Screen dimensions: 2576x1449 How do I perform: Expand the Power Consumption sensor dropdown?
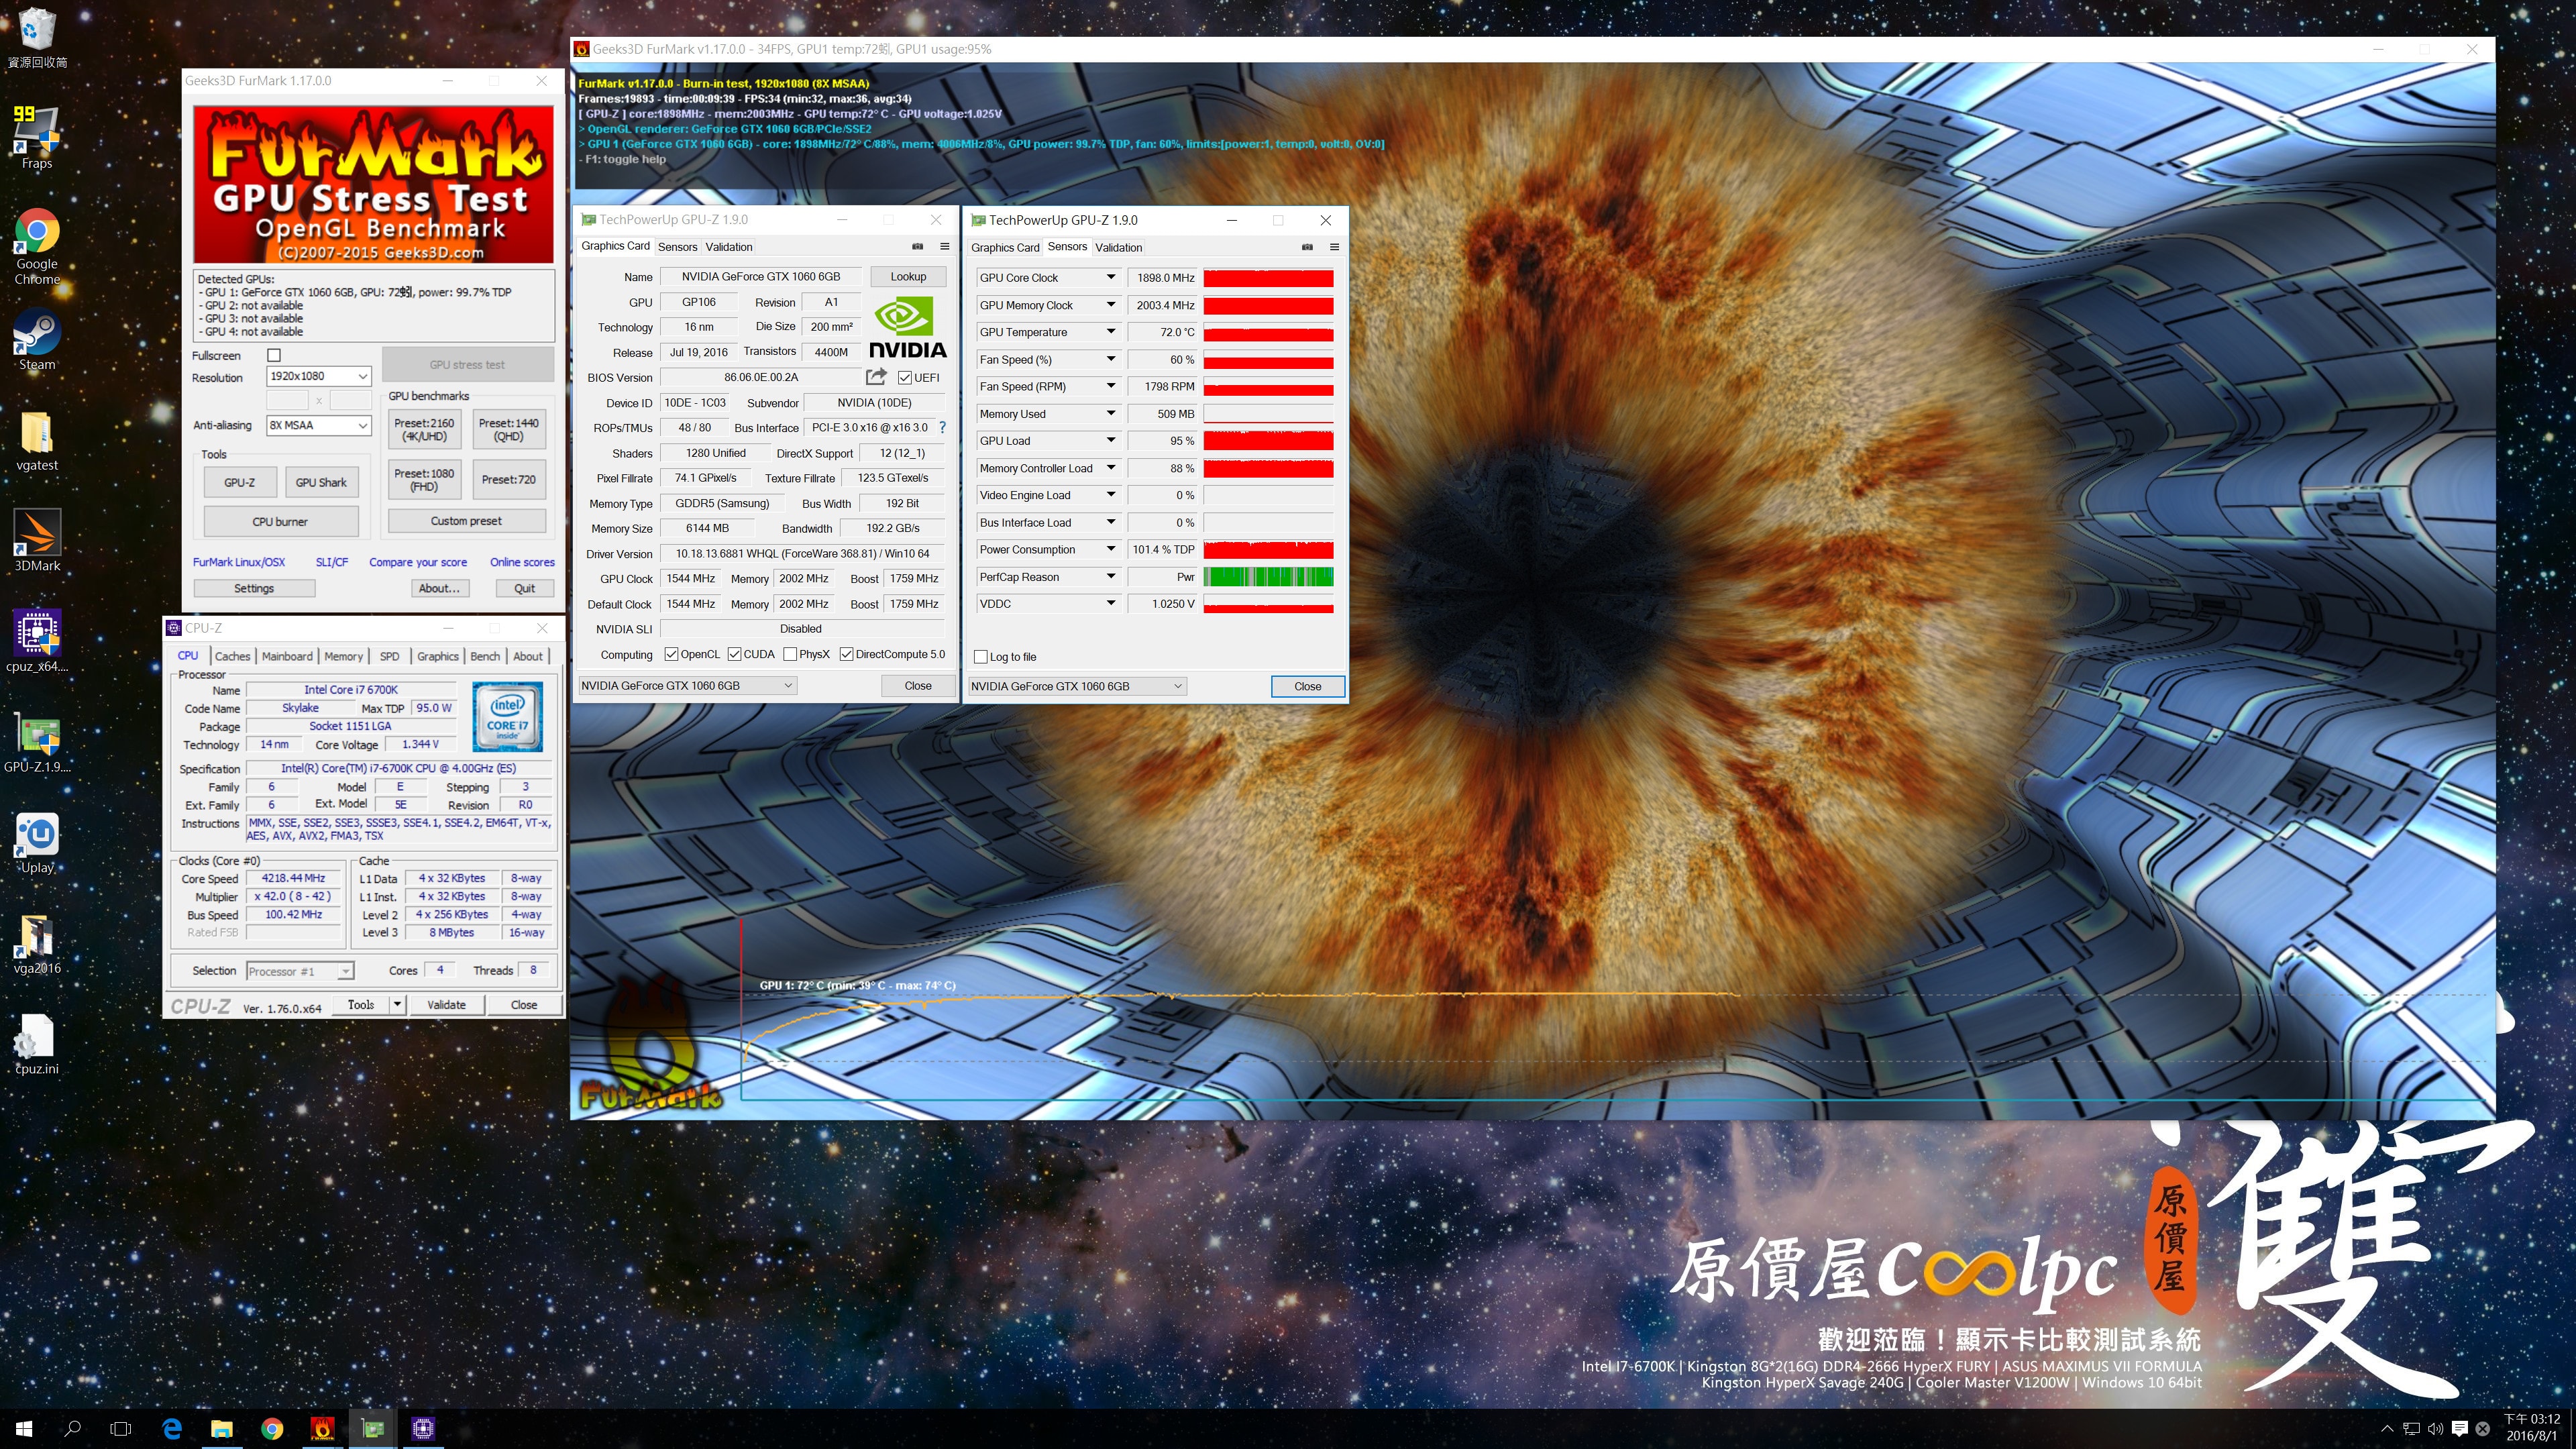pos(1110,549)
